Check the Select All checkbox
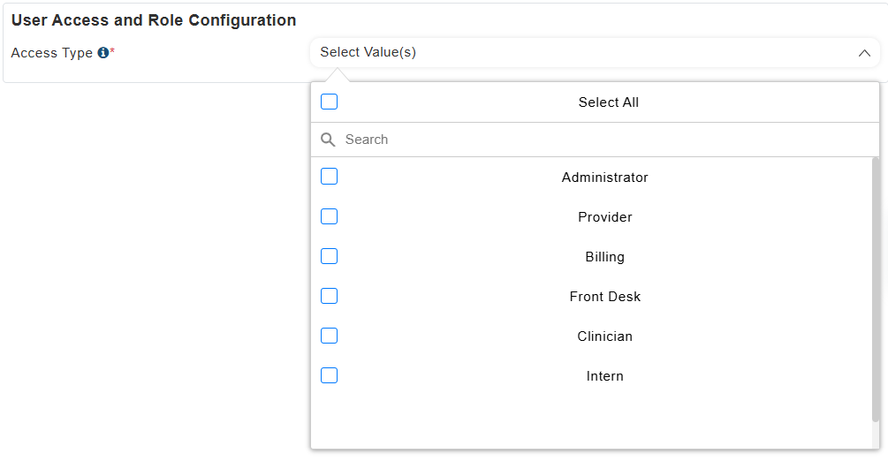 tap(330, 102)
